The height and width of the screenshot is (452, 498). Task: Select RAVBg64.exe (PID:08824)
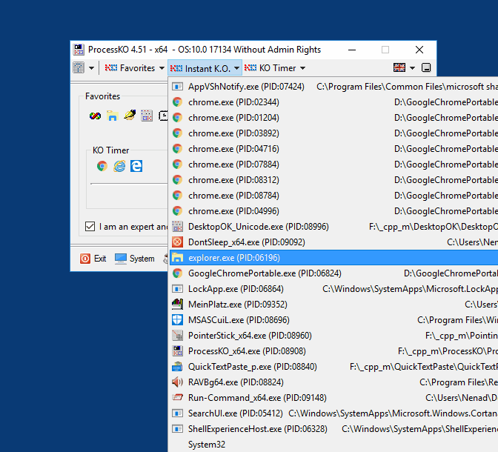tap(333, 382)
